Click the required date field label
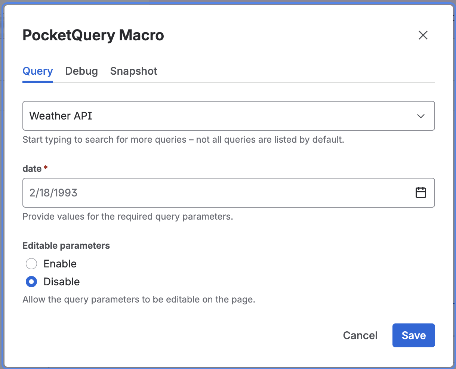The width and height of the screenshot is (456, 369). click(32, 169)
